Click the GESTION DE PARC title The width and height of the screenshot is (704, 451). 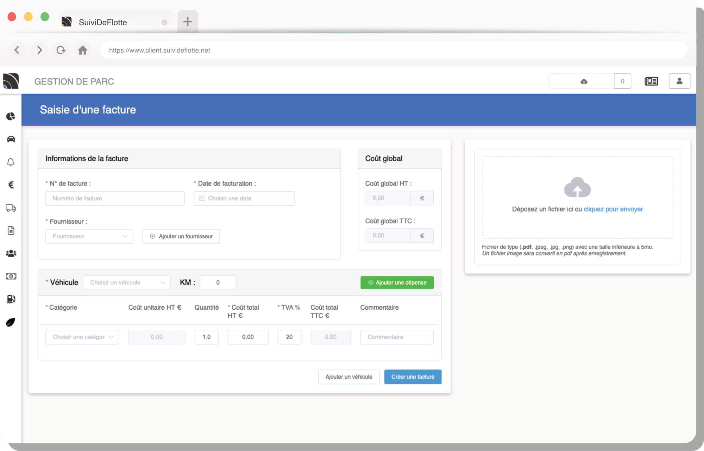pos(74,82)
